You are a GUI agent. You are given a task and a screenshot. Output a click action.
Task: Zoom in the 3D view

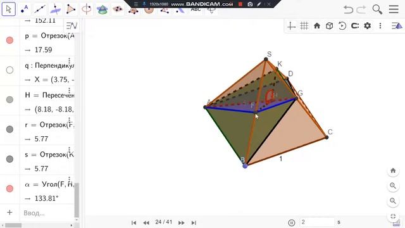(x=393, y=186)
